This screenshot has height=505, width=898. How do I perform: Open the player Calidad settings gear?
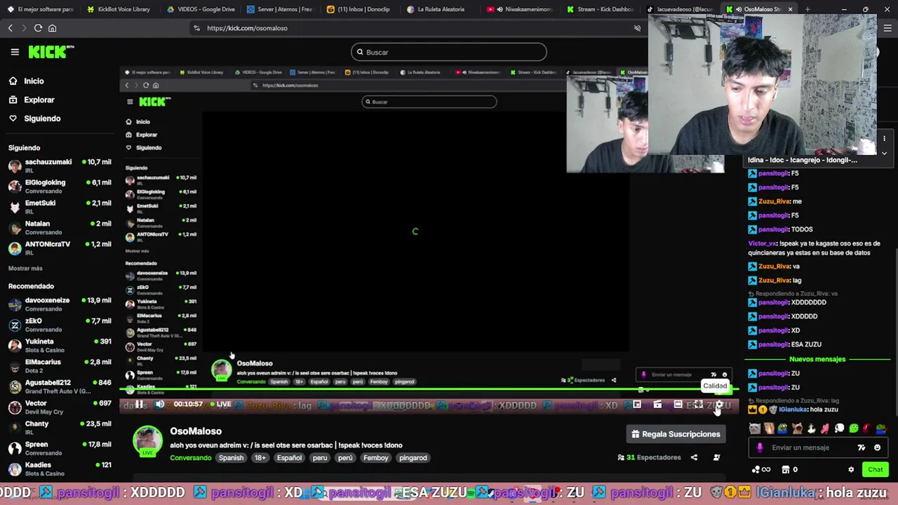718,405
